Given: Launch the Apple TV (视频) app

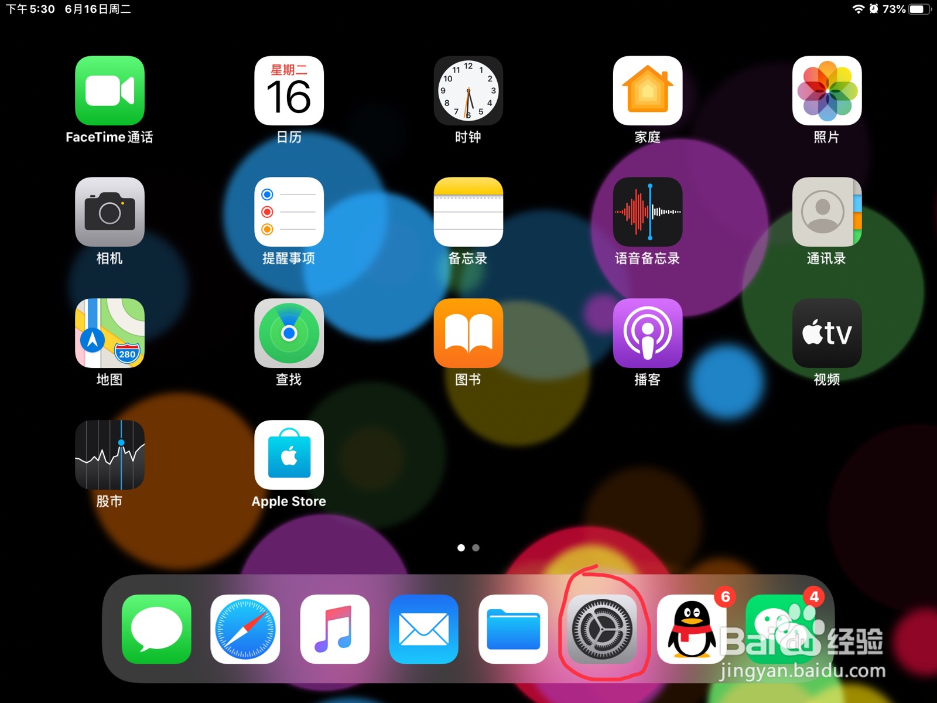Looking at the screenshot, I should pos(826,333).
